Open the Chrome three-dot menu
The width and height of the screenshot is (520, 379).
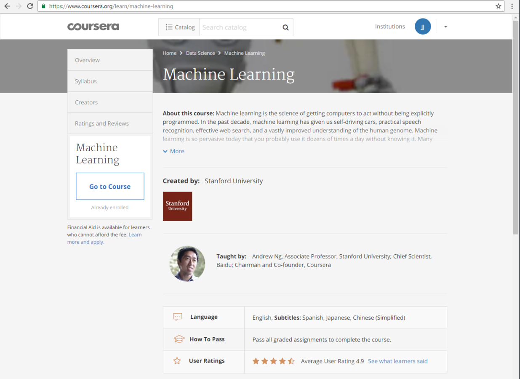[512, 6]
